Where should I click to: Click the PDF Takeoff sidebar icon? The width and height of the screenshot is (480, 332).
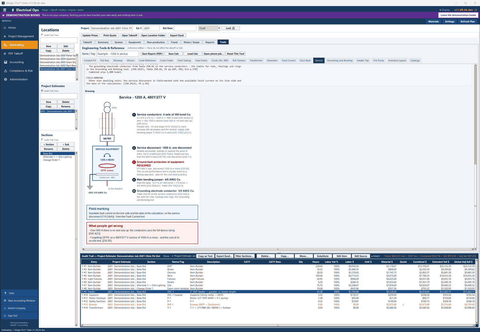coord(5,54)
